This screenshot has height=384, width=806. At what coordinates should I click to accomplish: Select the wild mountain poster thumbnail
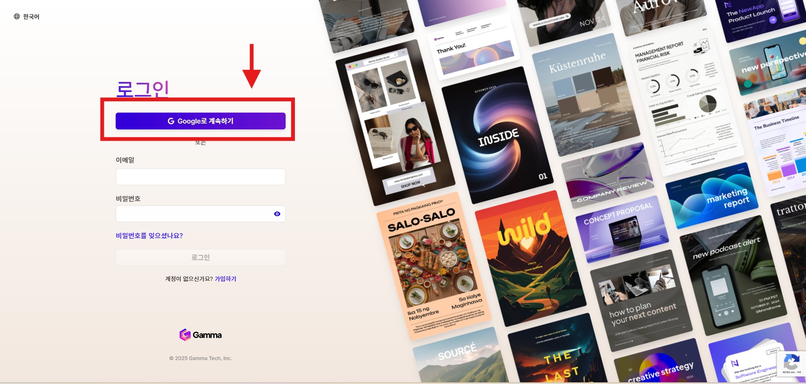(530, 258)
